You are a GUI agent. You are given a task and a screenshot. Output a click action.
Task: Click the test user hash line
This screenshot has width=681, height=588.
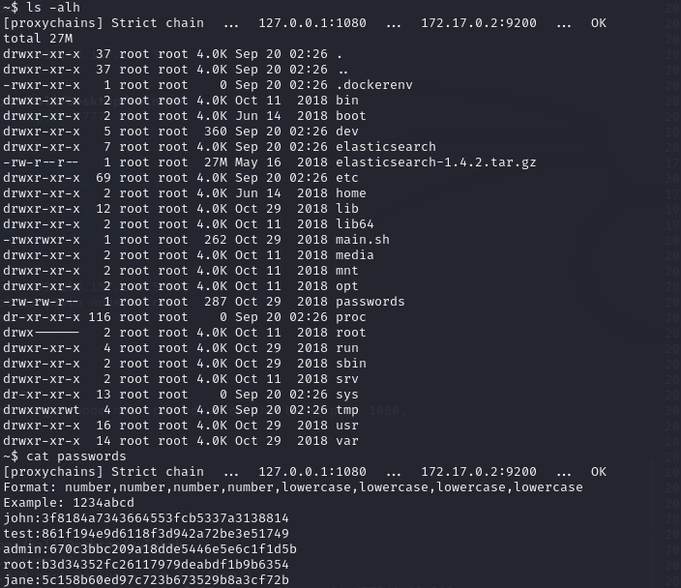145,534
